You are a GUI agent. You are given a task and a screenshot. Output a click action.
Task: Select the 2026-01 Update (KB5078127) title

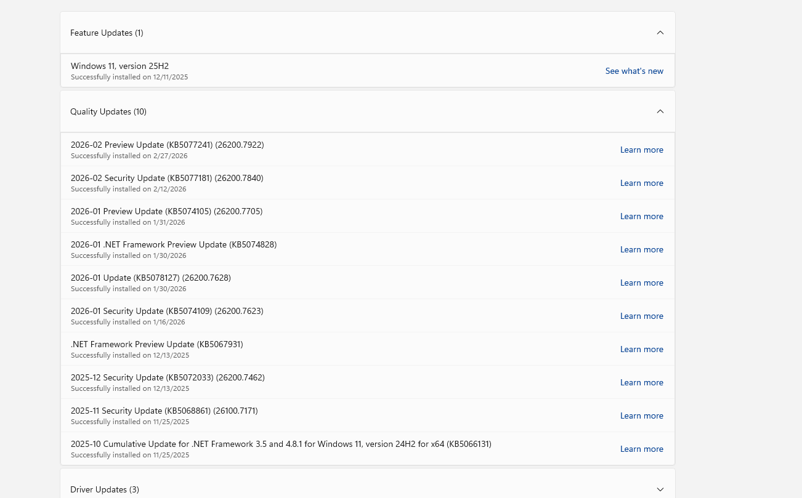pyautogui.click(x=151, y=278)
